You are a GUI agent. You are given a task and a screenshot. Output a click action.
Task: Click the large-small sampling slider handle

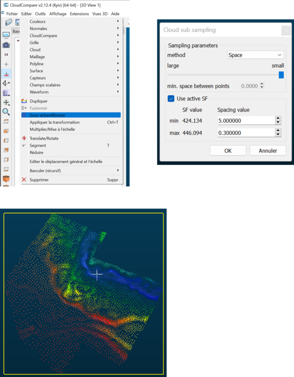(281, 75)
